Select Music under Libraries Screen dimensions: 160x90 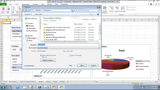point(30,40)
